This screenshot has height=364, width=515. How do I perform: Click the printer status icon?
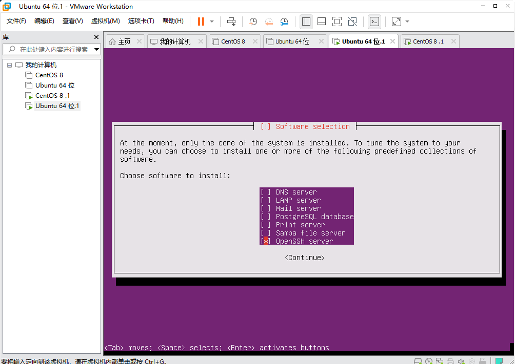pos(450,361)
